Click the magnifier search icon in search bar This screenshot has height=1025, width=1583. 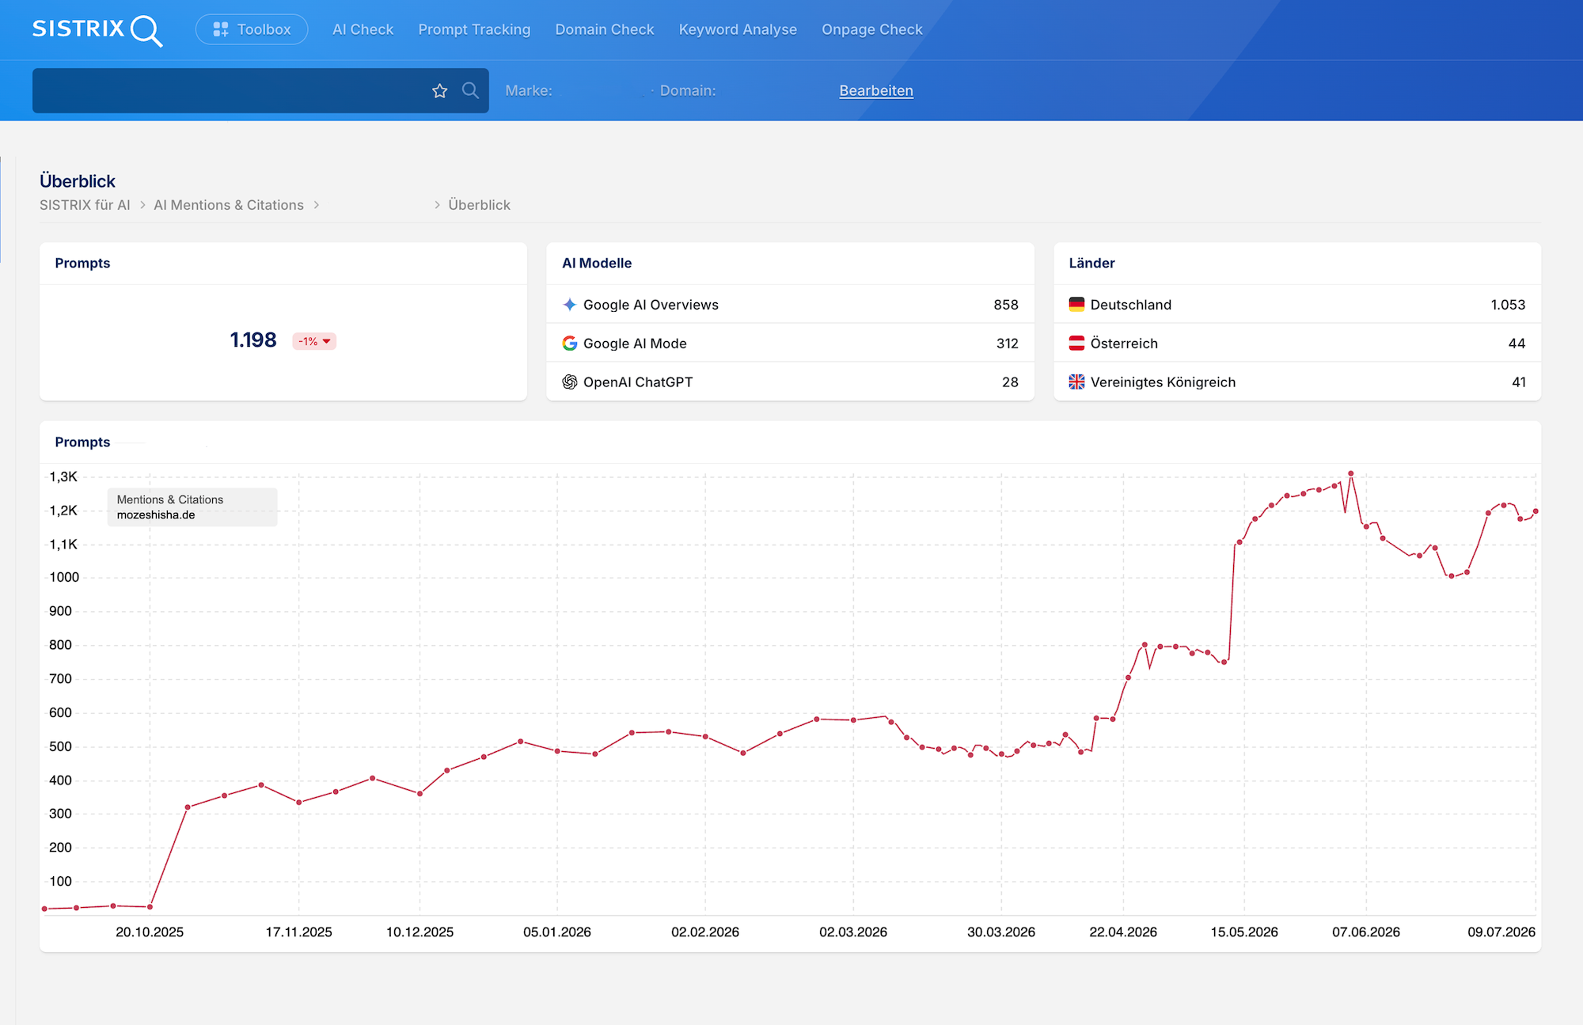coord(470,90)
